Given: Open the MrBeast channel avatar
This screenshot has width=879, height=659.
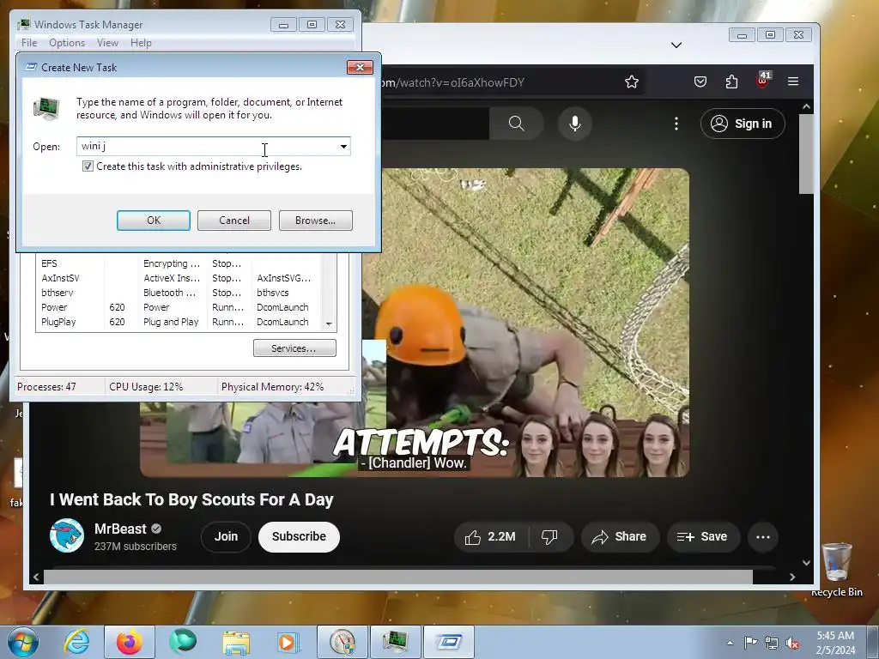Looking at the screenshot, I should pyautogui.click(x=67, y=535).
